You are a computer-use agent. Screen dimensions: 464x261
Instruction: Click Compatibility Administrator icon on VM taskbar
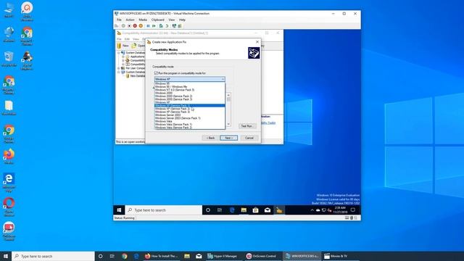tap(279, 210)
